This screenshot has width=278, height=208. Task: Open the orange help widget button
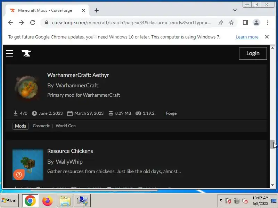pyautogui.click(x=19, y=175)
